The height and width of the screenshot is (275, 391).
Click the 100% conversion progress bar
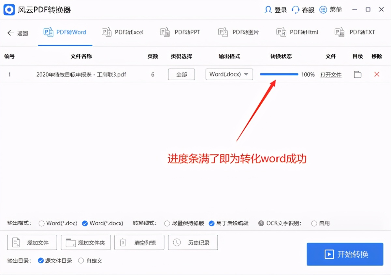point(279,74)
